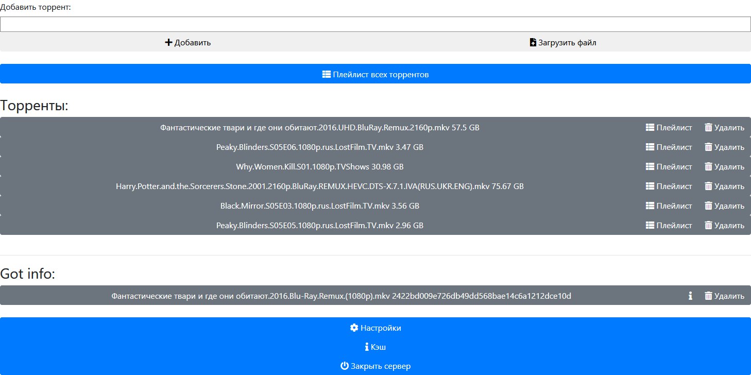Image resolution: width=751 pixels, height=375 pixels.
Task: Open Настройки settings
Action: pyautogui.click(x=375, y=328)
